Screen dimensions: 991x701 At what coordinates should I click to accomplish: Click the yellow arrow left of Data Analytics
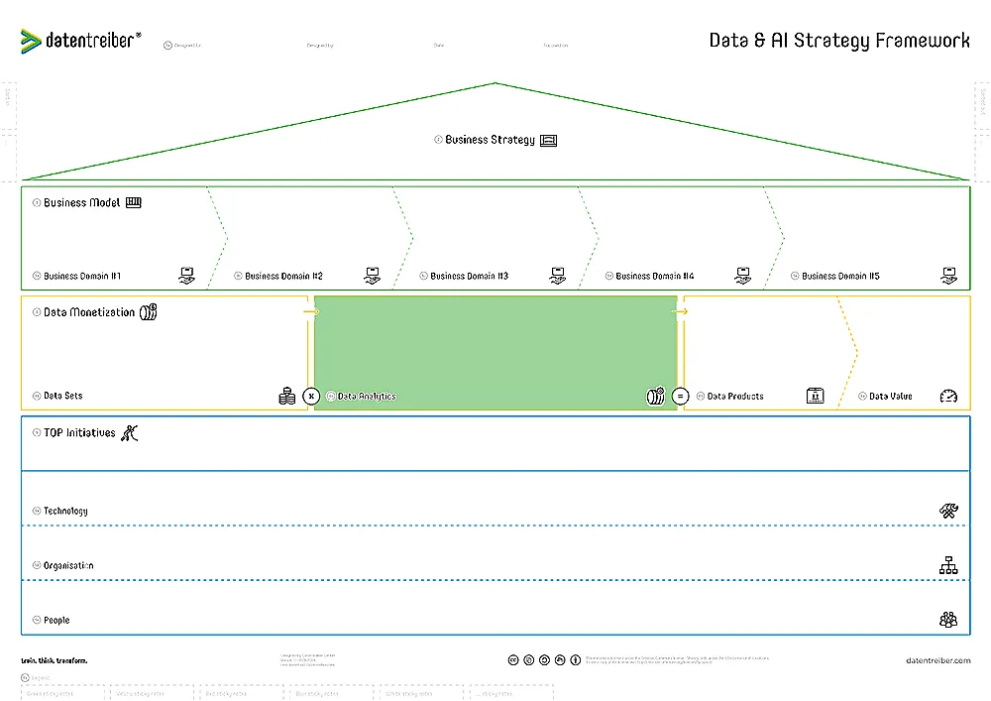coord(311,311)
